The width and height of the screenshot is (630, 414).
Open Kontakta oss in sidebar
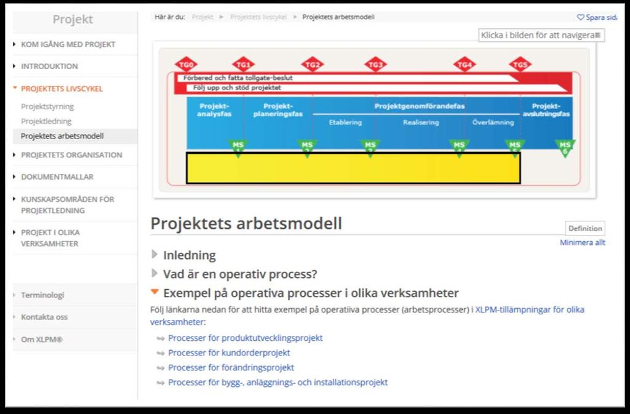44,317
